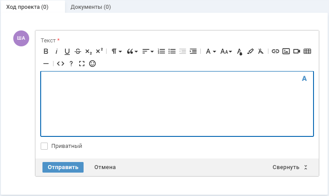Apply strikethrough text formatting

coord(78,51)
